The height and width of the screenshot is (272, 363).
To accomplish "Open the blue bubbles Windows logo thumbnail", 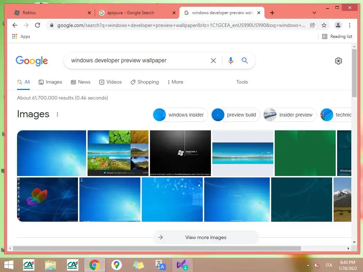I will (172, 200).
